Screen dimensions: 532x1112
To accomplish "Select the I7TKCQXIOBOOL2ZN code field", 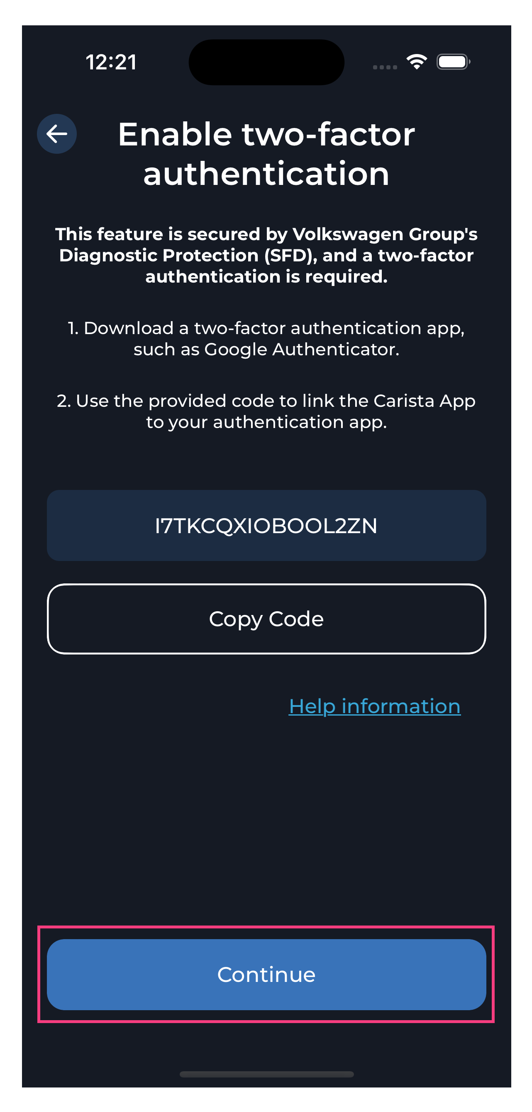I will point(266,525).
